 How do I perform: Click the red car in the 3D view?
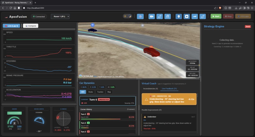point(152,52)
